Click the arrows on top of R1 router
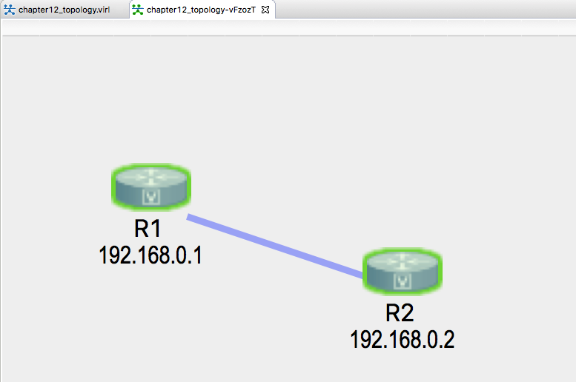Image resolution: width=576 pixels, height=382 pixels. [x=151, y=177]
